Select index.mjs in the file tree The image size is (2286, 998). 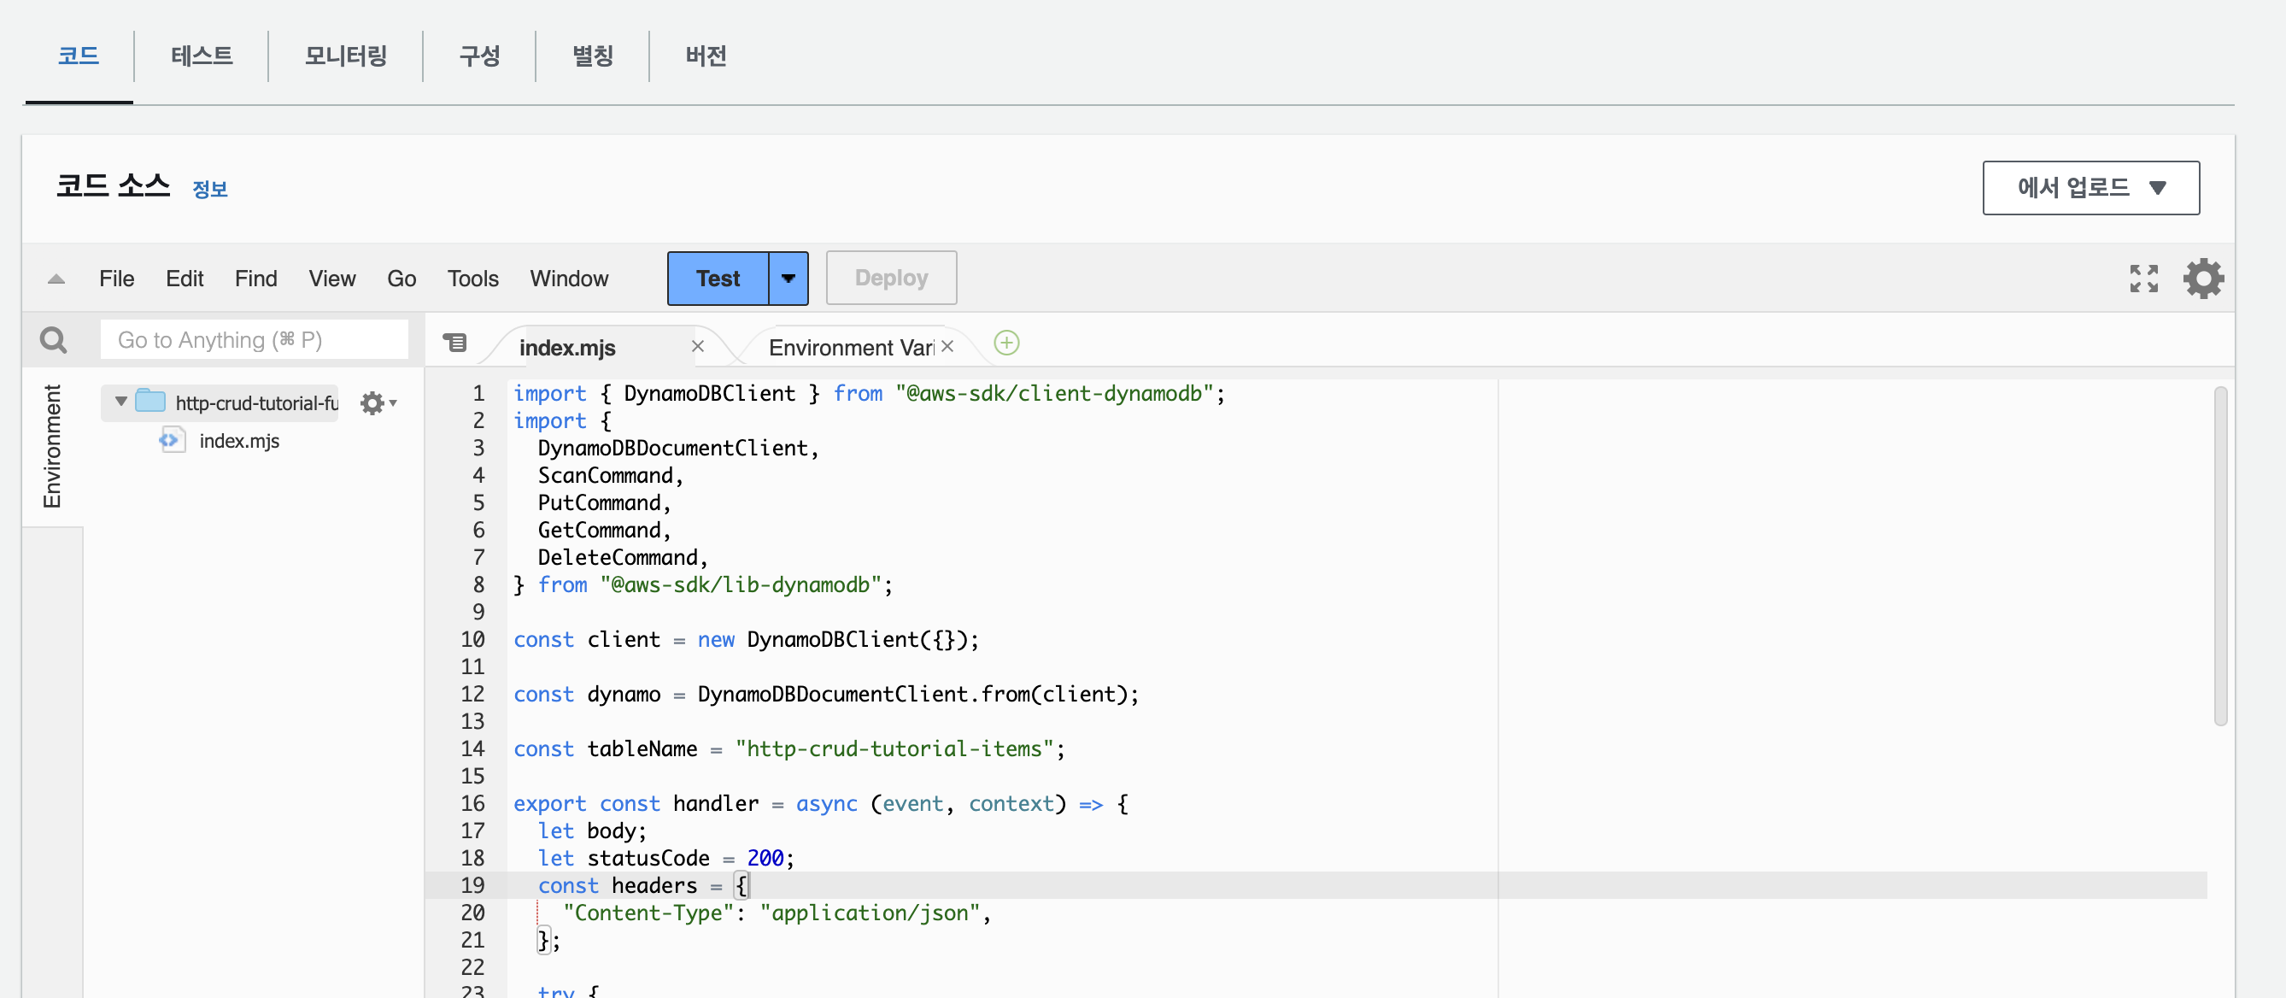[238, 441]
